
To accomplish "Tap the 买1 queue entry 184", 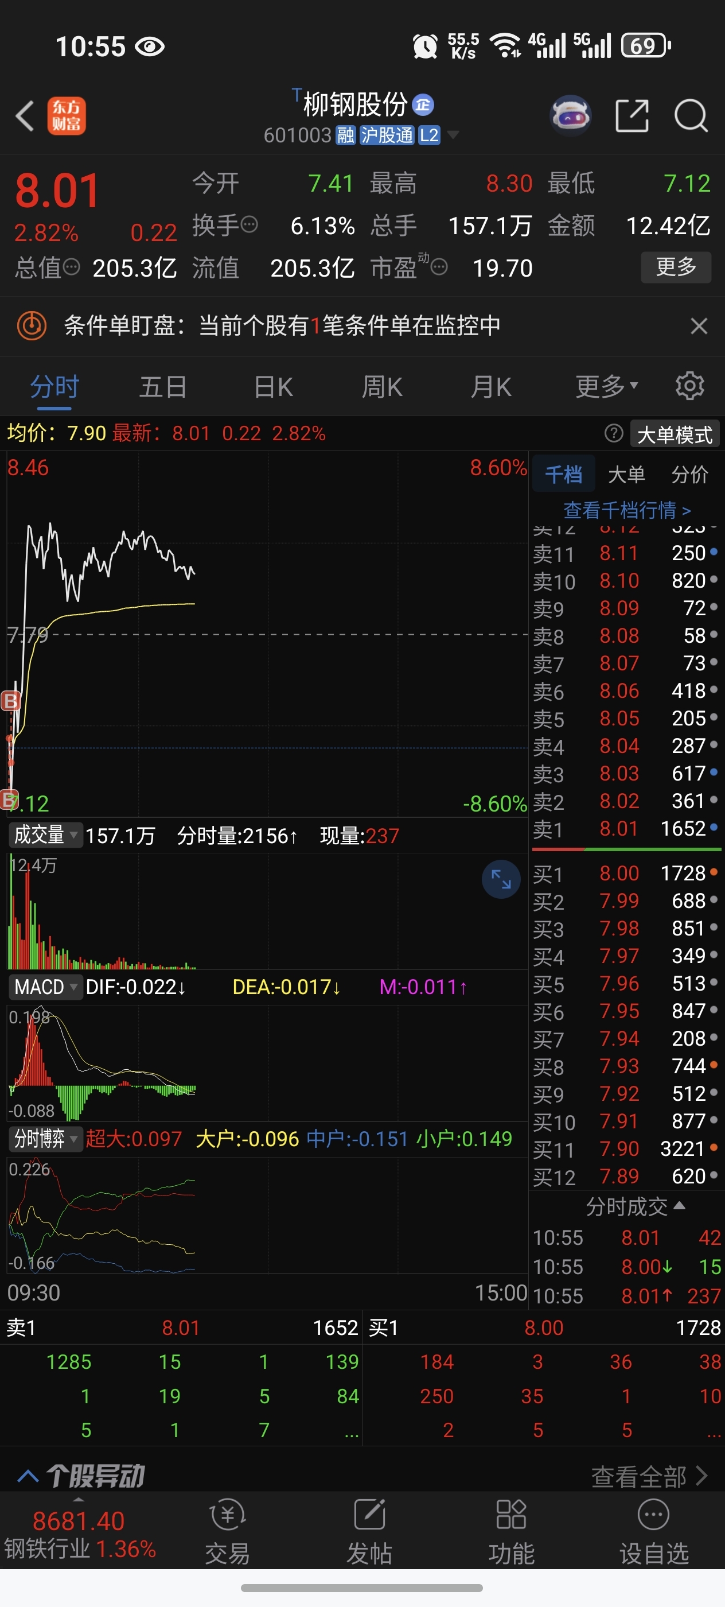I will (x=437, y=1361).
